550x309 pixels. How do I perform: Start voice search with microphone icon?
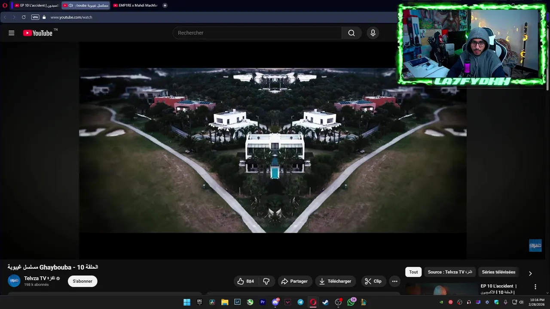[x=373, y=33]
